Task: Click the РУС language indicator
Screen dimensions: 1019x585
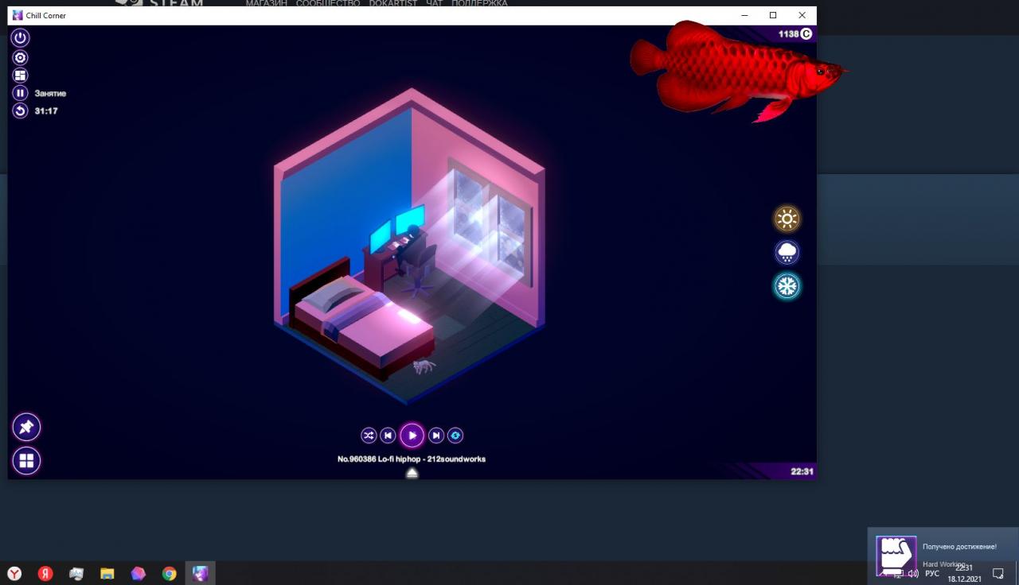Action: click(x=932, y=573)
